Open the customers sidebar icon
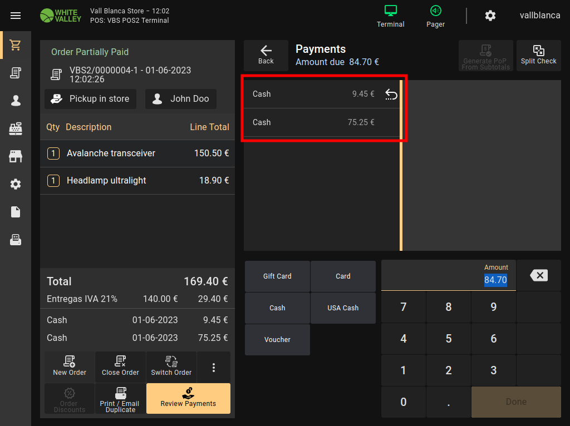This screenshot has width=570, height=426. (x=16, y=101)
